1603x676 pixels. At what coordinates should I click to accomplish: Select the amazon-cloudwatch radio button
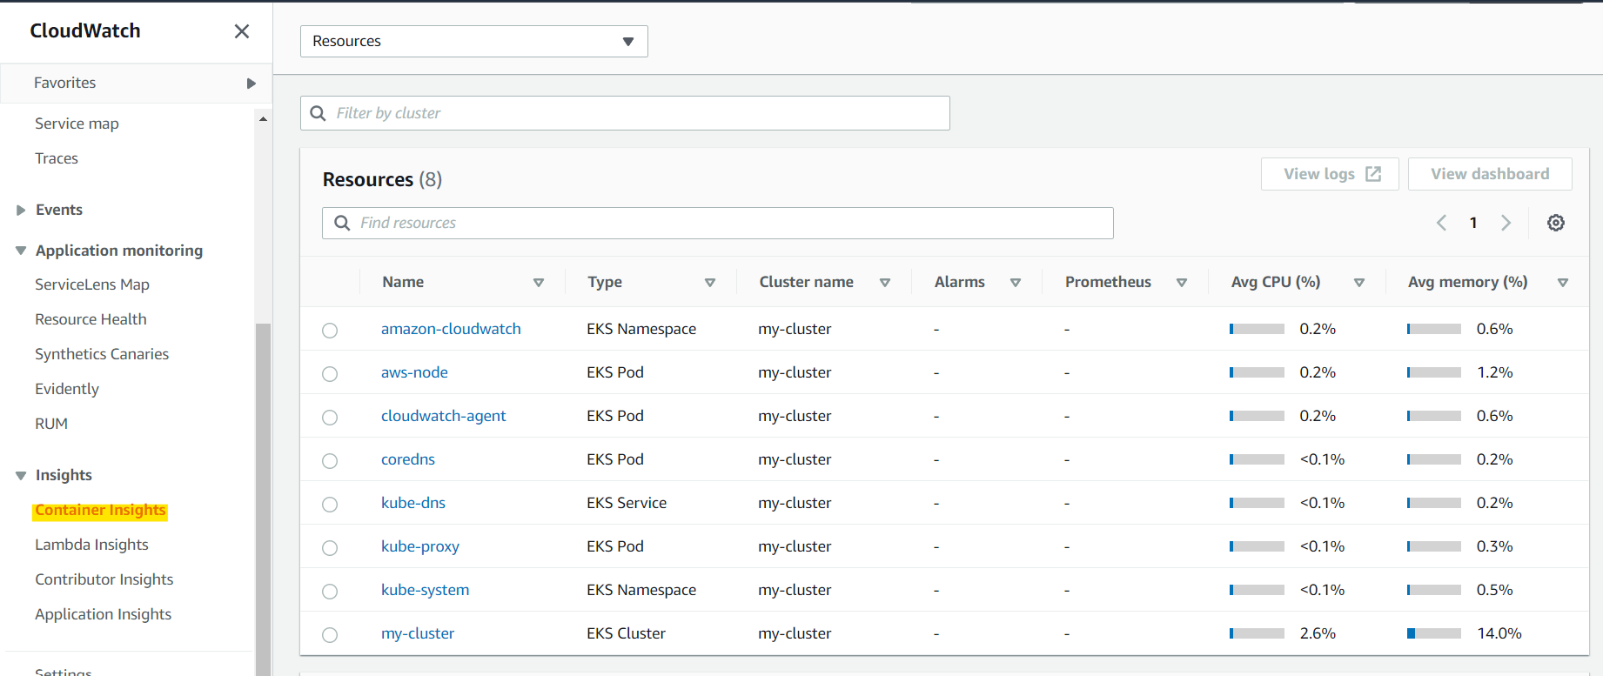pos(330,331)
